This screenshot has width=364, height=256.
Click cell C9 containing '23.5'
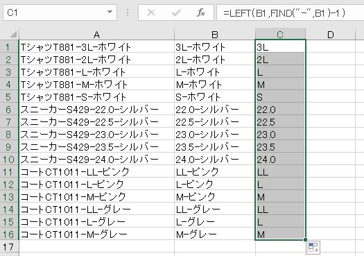pos(280,147)
